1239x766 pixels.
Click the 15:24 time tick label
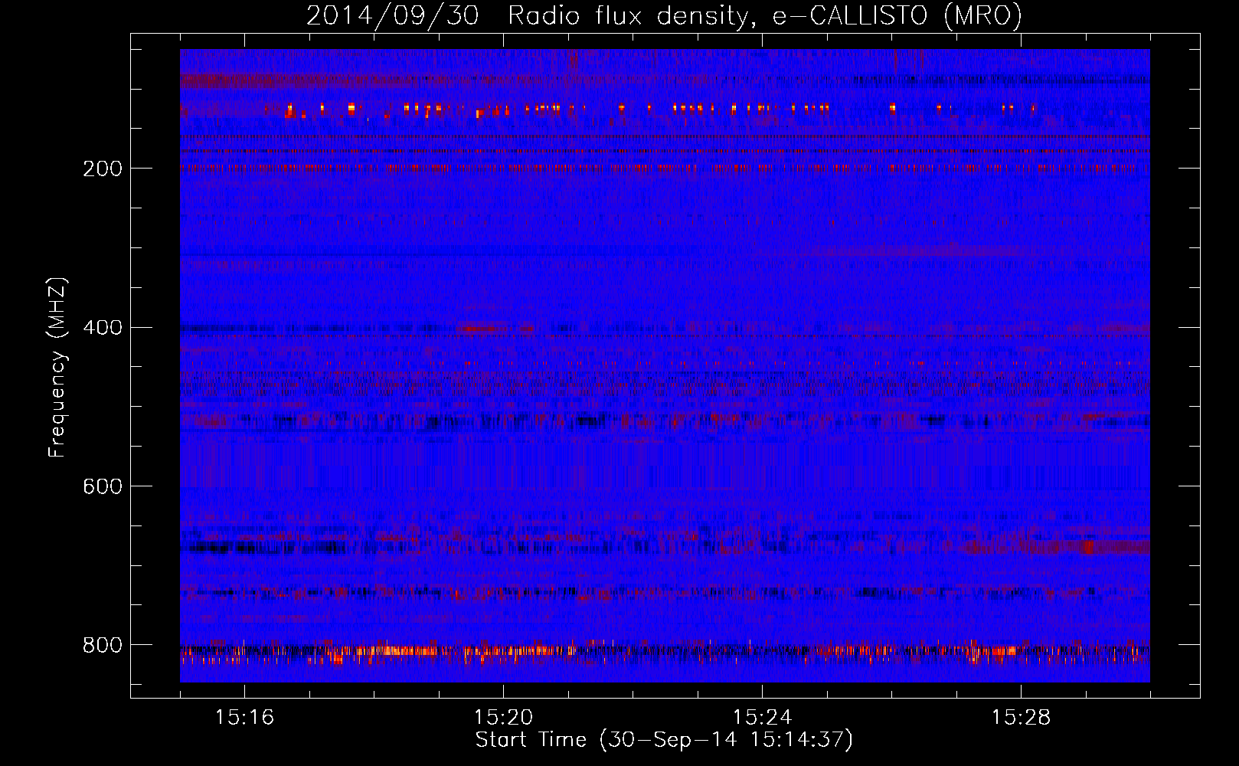coord(762,717)
